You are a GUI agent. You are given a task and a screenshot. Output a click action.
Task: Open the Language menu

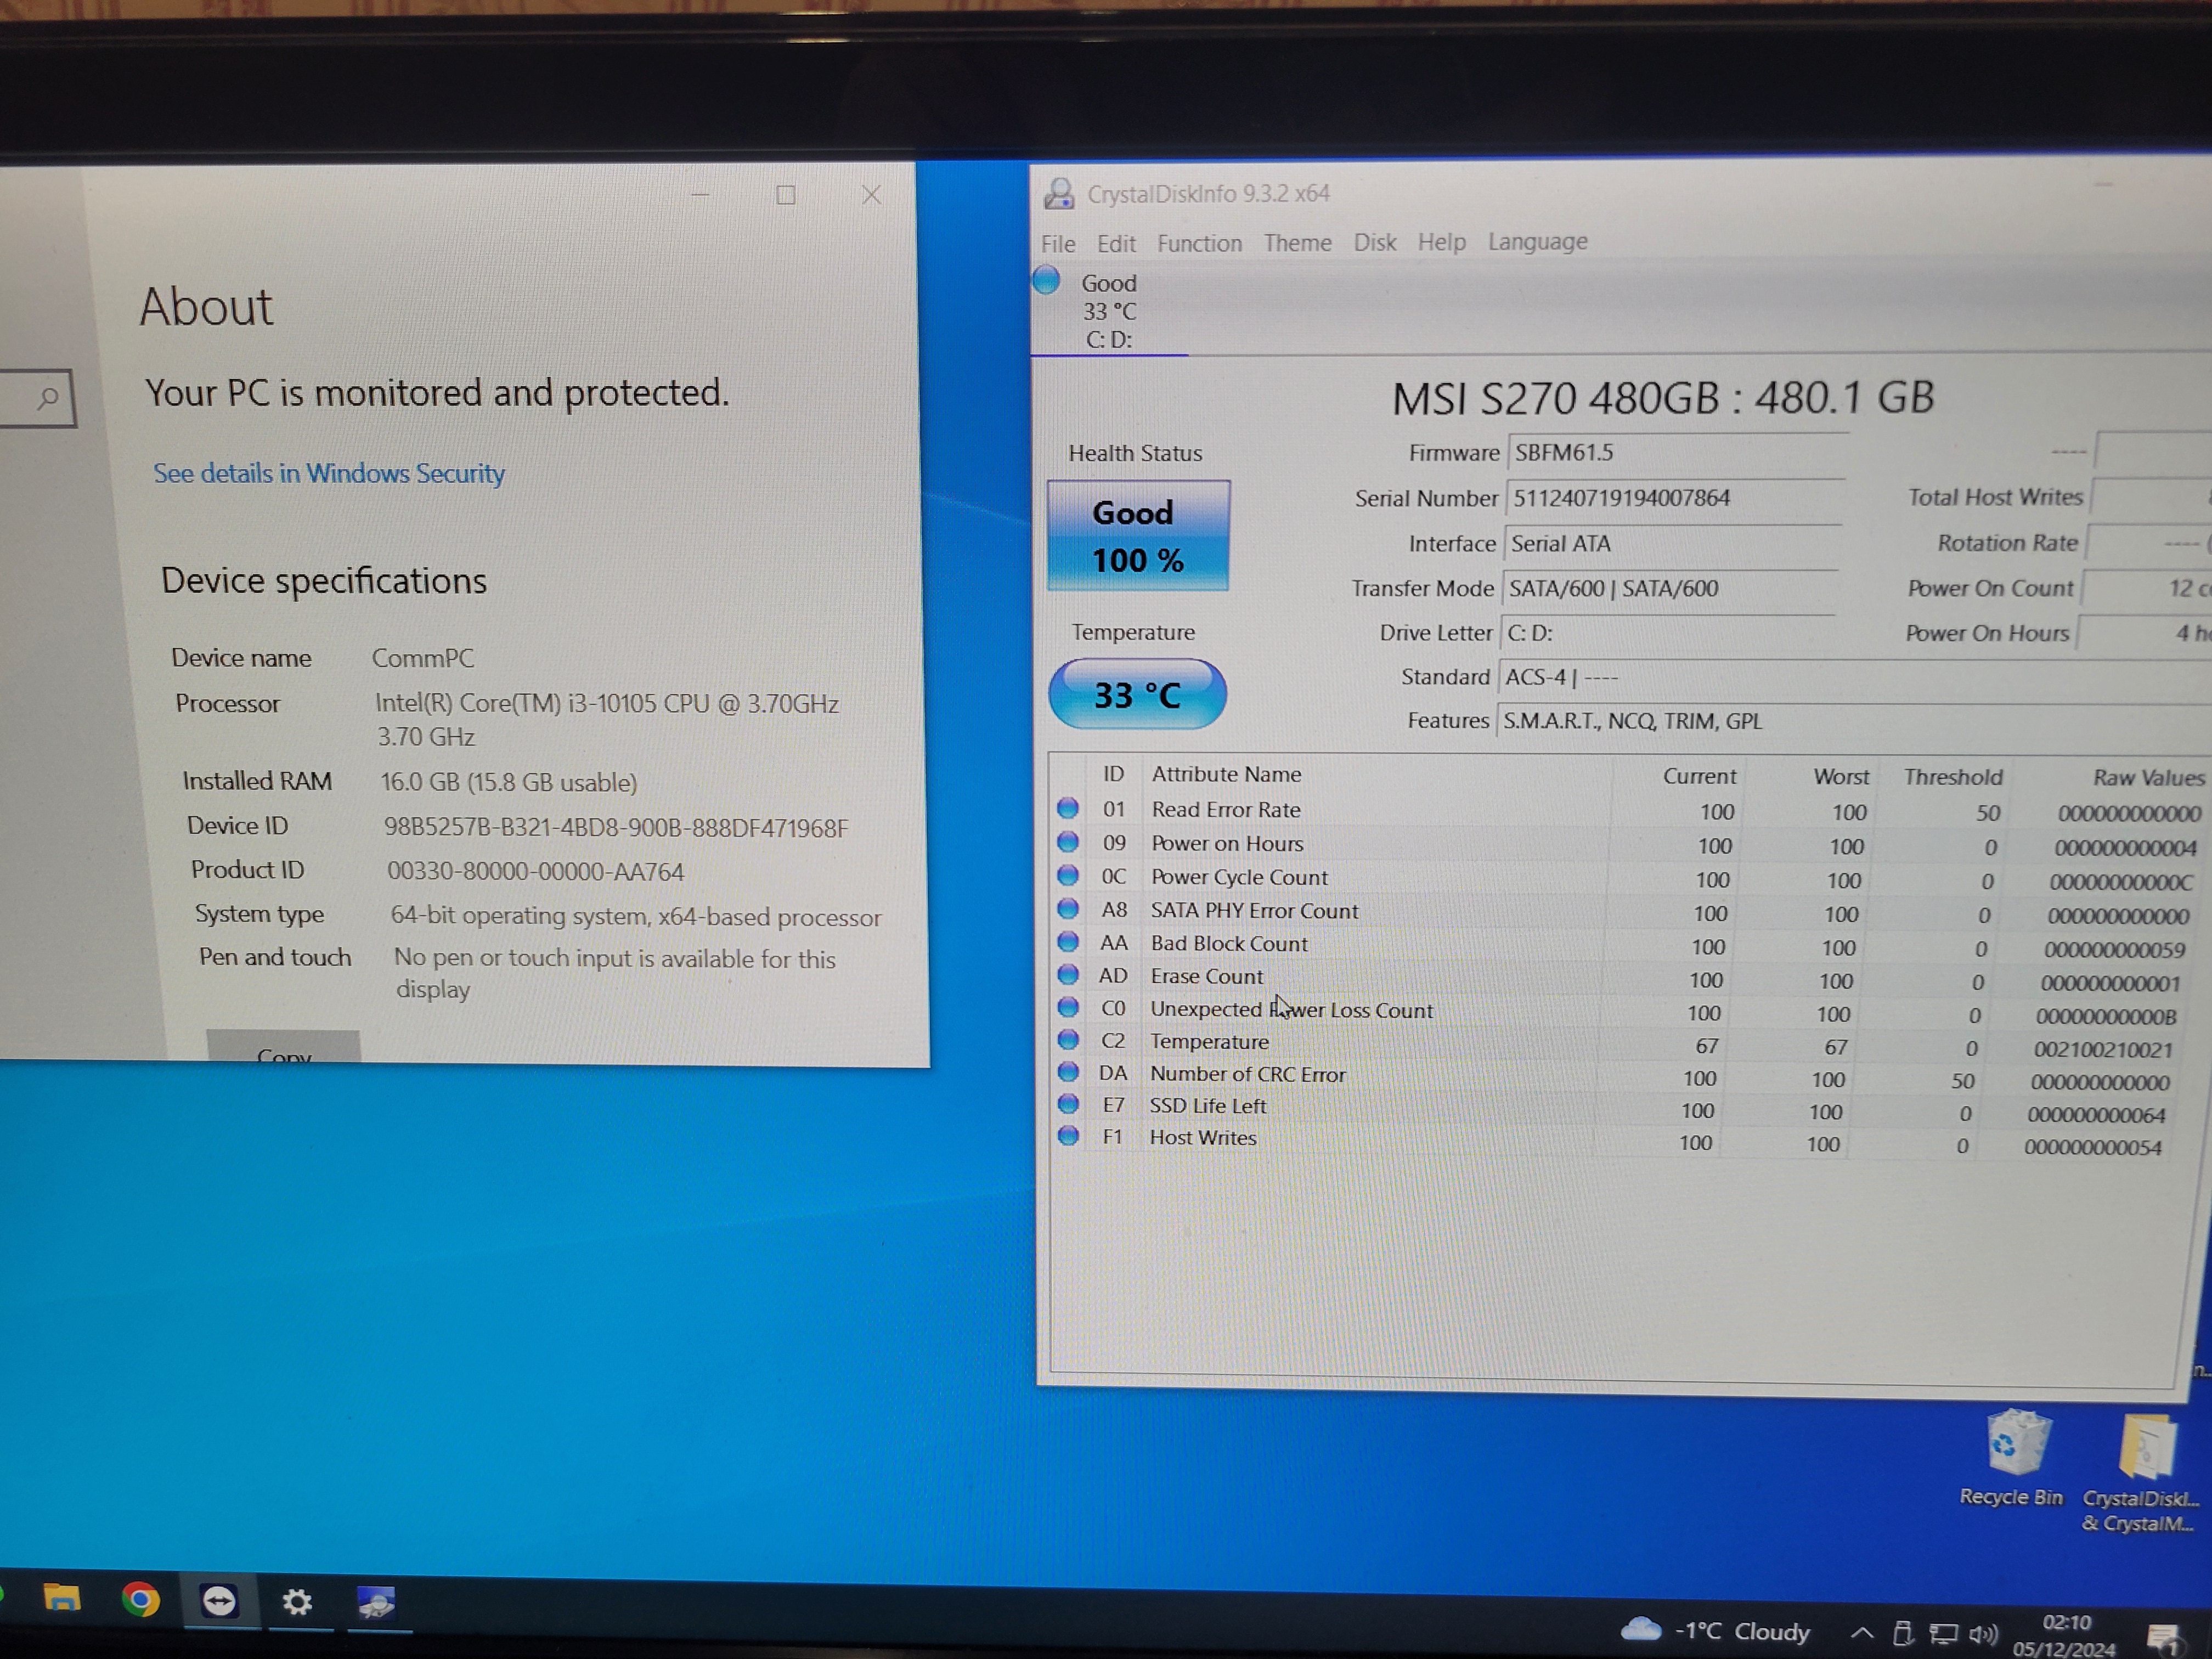coord(1537,242)
